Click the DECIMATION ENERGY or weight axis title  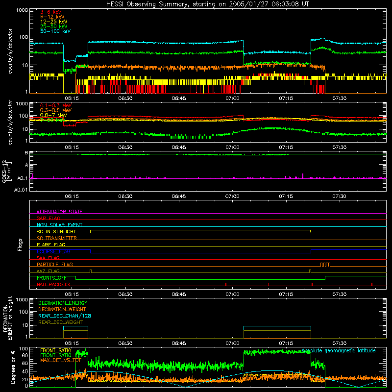pyautogui.click(x=7, y=318)
